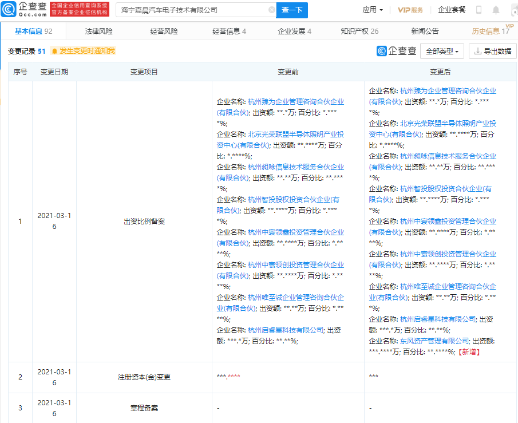Click the 变更后 column header

(440, 72)
